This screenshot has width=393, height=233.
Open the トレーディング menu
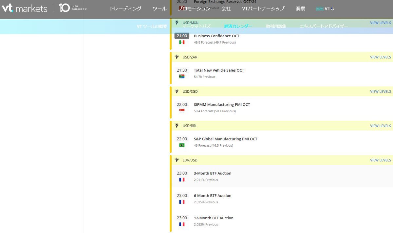(125, 9)
